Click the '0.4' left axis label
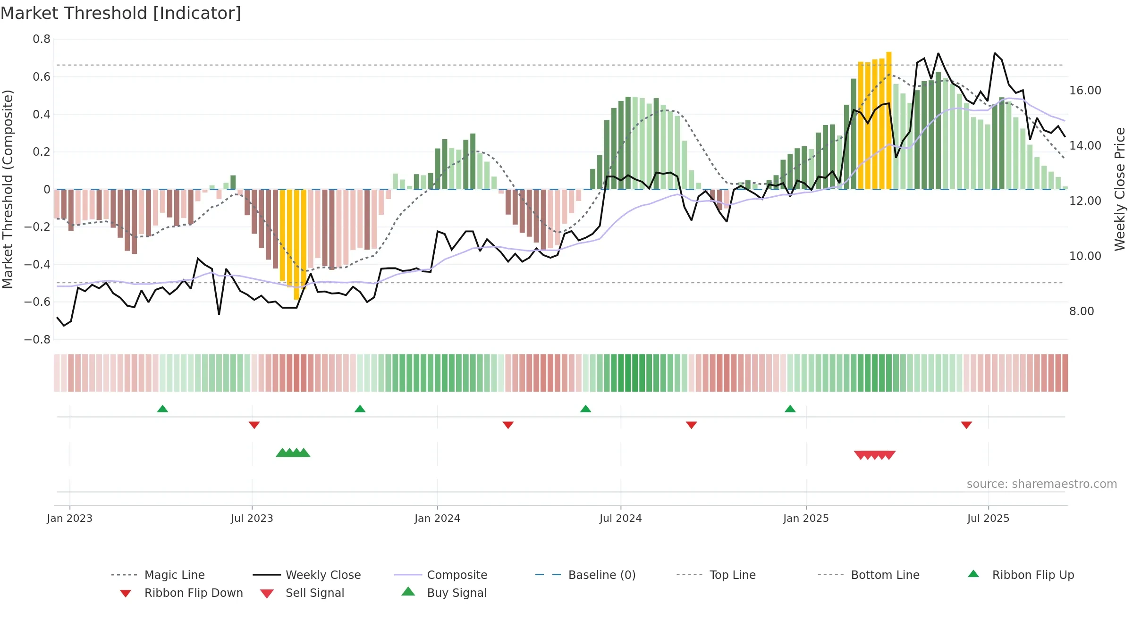 tap(42, 114)
